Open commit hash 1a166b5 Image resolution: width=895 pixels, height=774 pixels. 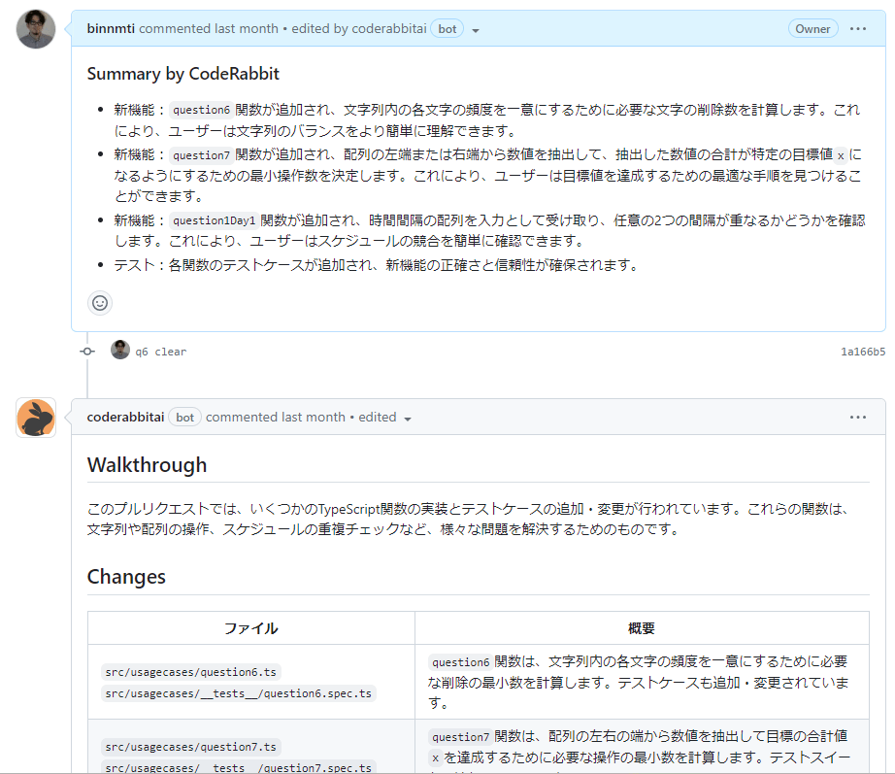pyautogui.click(x=863, y=352)
